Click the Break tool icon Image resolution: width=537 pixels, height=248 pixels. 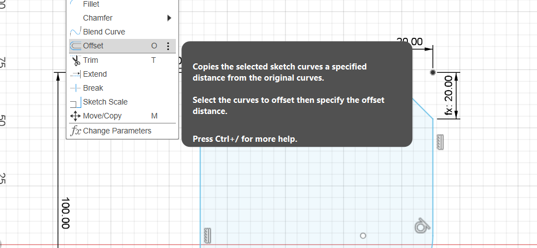tap(75, 88)
